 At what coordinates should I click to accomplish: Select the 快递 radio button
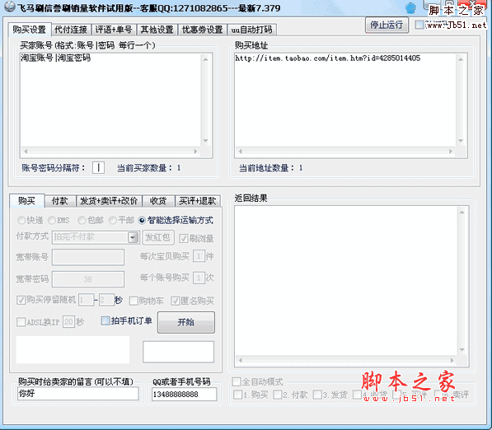coord(21,221)
